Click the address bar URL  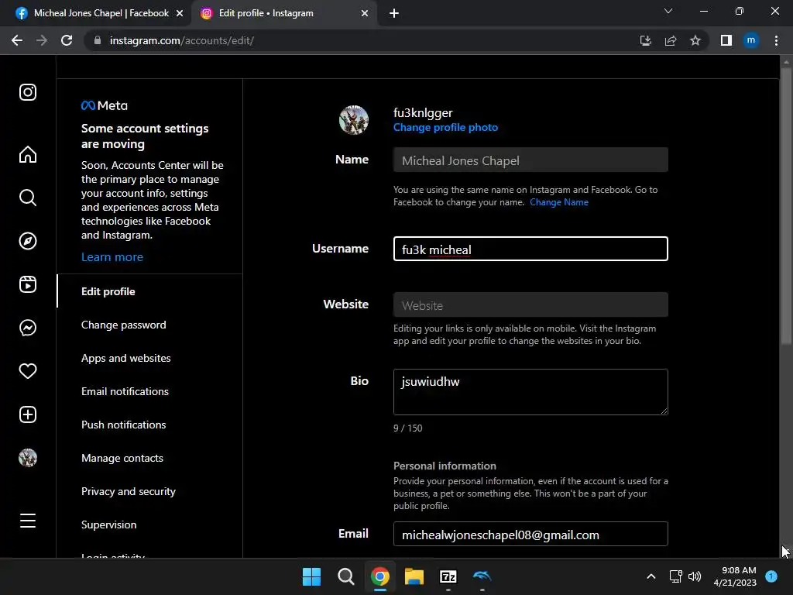(181, 40)
